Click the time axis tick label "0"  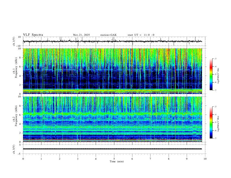(23, 159)
